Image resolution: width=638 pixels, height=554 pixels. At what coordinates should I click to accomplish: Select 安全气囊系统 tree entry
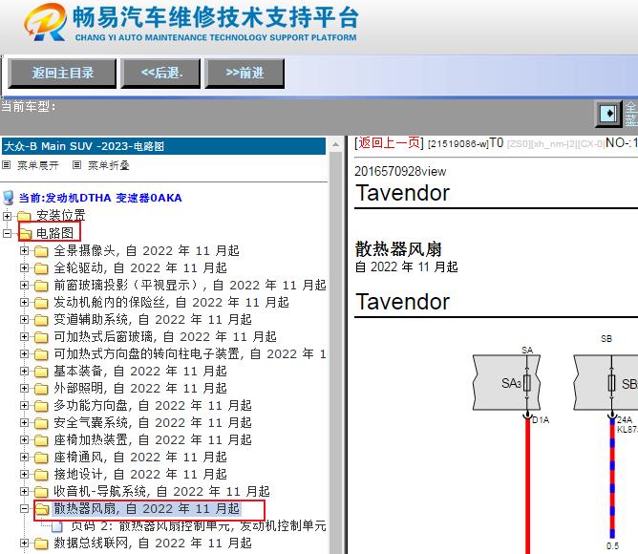[x=153, y=422]
